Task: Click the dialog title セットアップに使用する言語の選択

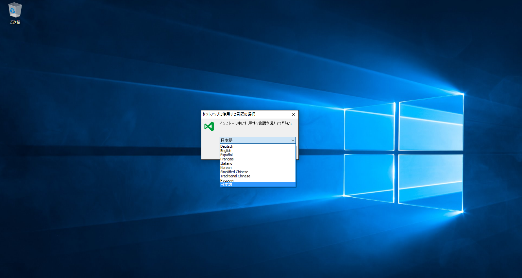Action: coord(229,114)
